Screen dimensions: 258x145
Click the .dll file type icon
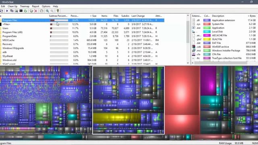[193, 20]
